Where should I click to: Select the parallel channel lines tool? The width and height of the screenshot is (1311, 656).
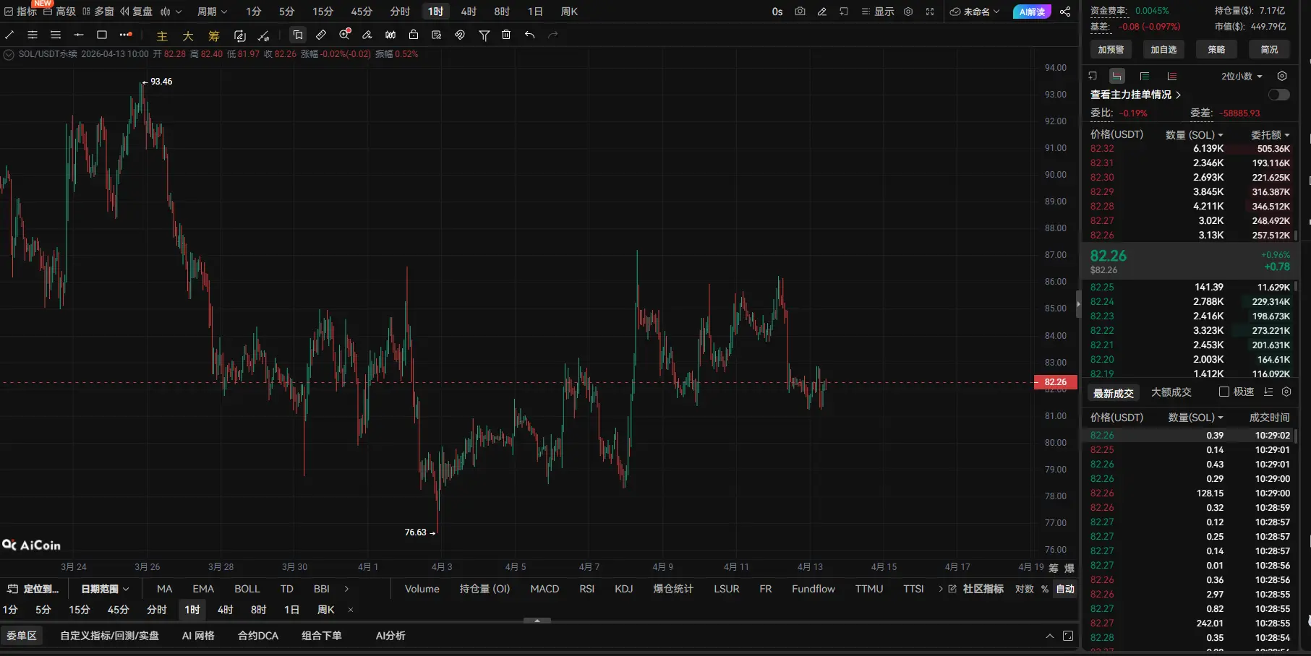point(33,35)
